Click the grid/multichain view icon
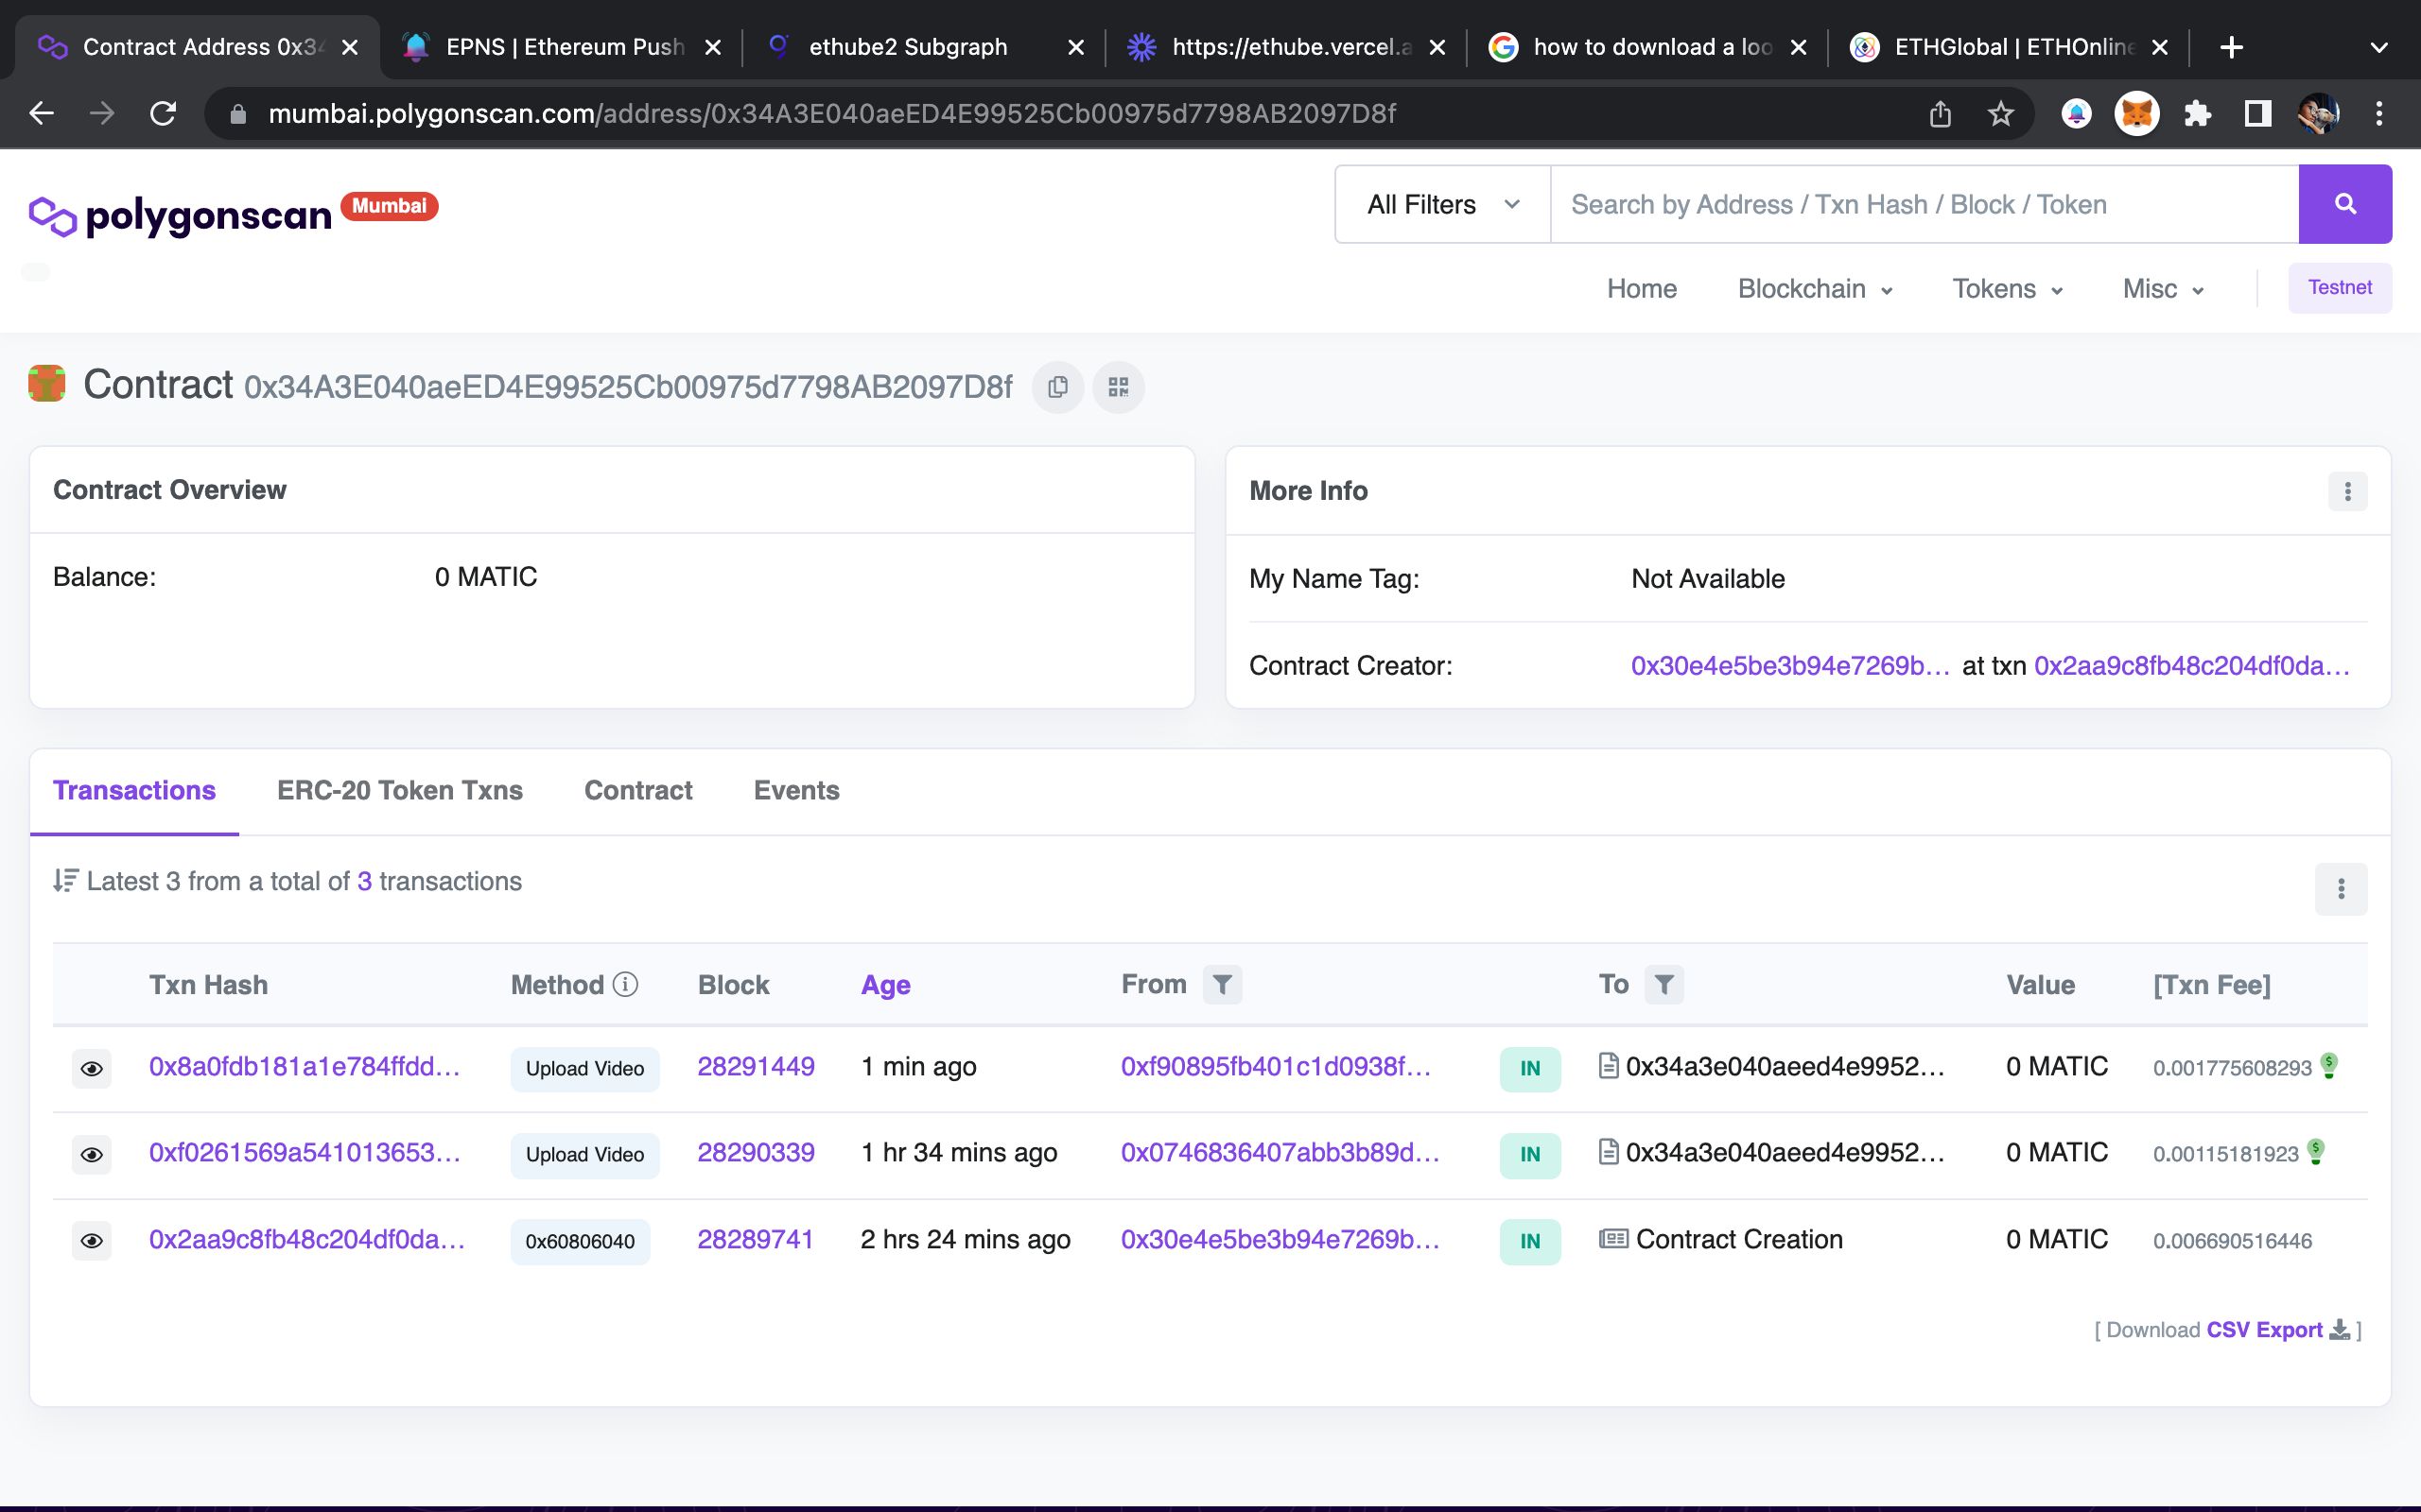 tap(1119, 385)
